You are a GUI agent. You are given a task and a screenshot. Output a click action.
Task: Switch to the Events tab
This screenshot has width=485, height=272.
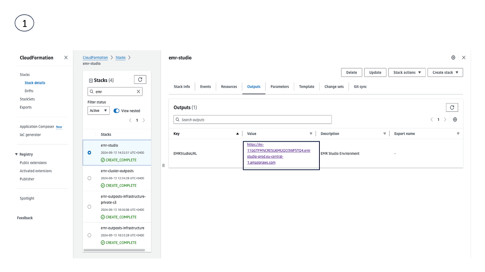(205, 87)
